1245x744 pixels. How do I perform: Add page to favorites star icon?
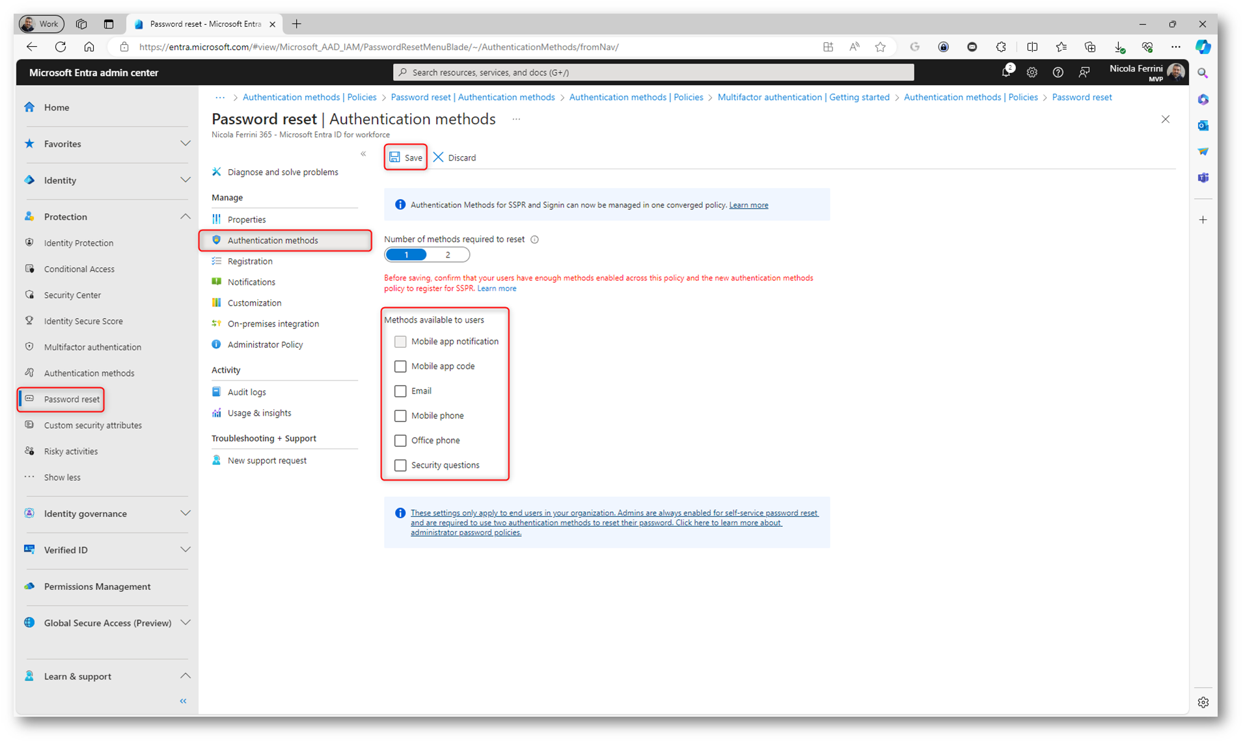pyautogui.click(x=881, y=47)
